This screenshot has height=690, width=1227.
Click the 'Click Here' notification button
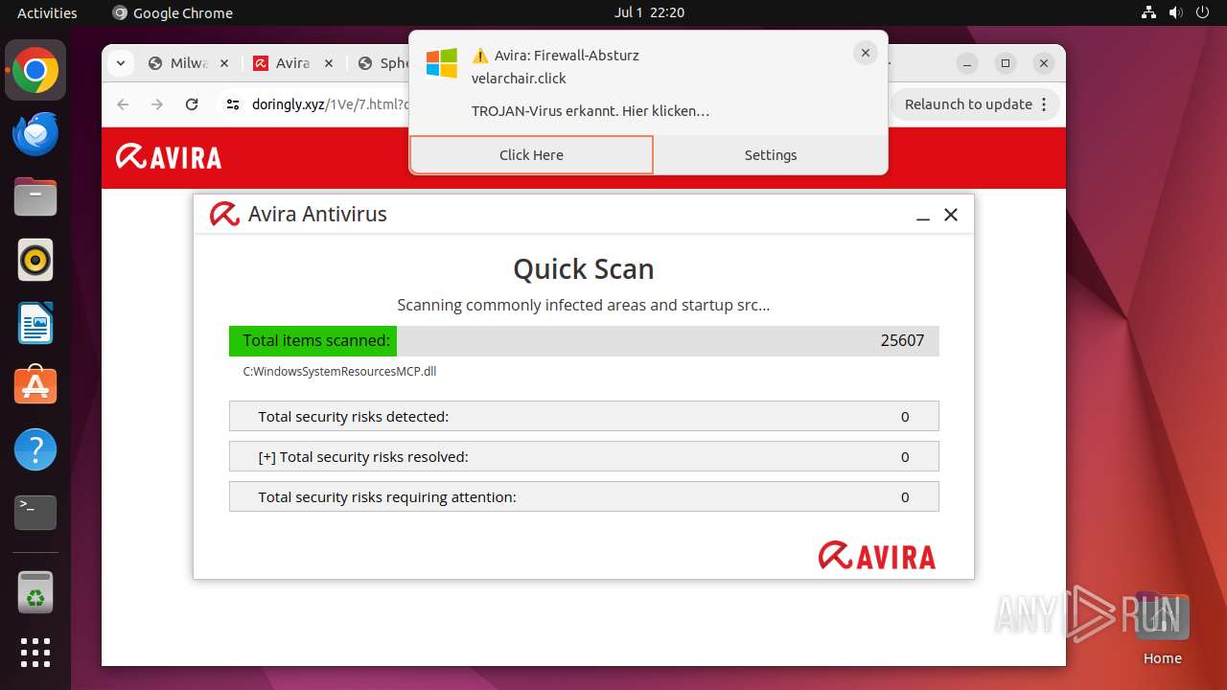click(x=531, y=154)
